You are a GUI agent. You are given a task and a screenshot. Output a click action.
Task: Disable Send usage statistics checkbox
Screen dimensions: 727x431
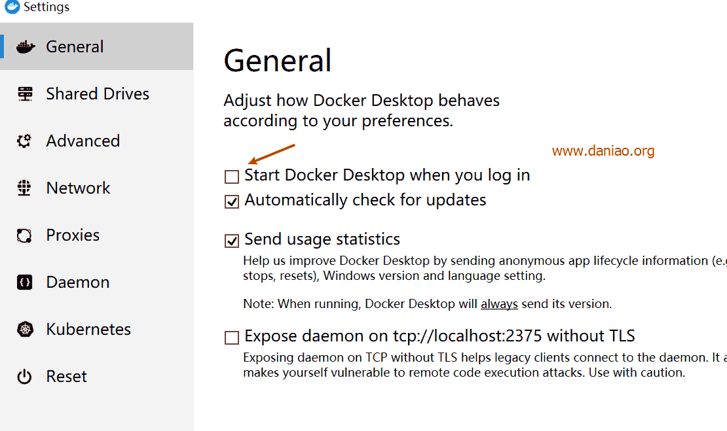[232, 241]
